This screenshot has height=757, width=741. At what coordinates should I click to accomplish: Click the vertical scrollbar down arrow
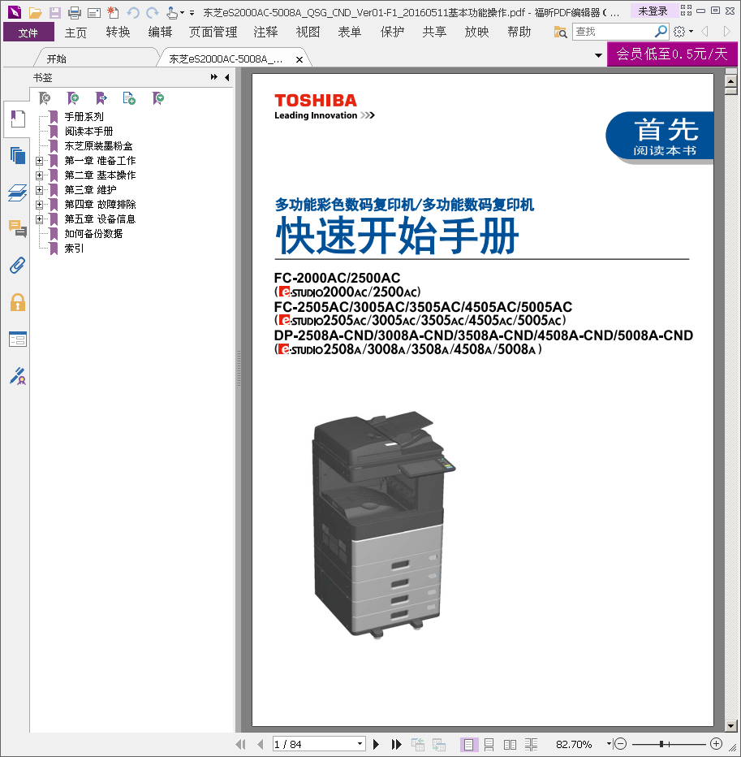[731, 725]
